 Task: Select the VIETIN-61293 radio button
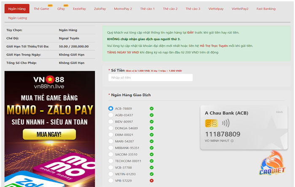(110, 174)
